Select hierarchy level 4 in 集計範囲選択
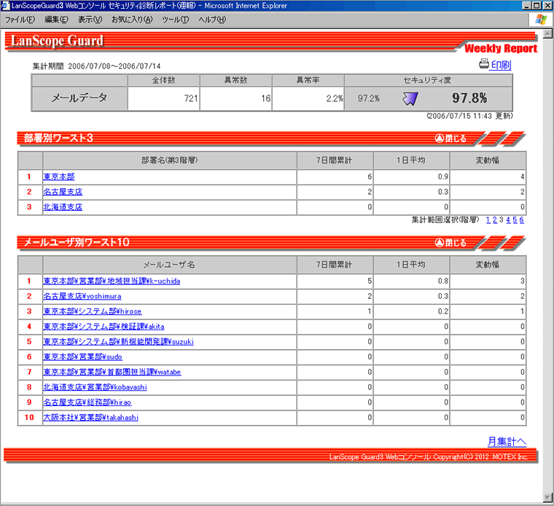The width and height of the screenshot is (554, 506). point(508,219)
